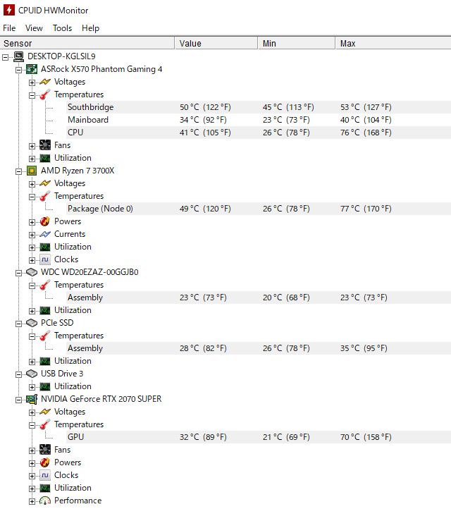This screenshot has width=451, height=509.
Task: Click the NVIDIA Performance gauge icon
Action: pyautogui.click(x=45, y=501)
